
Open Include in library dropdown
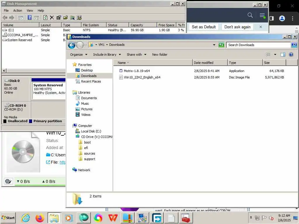tap(107, 55)
